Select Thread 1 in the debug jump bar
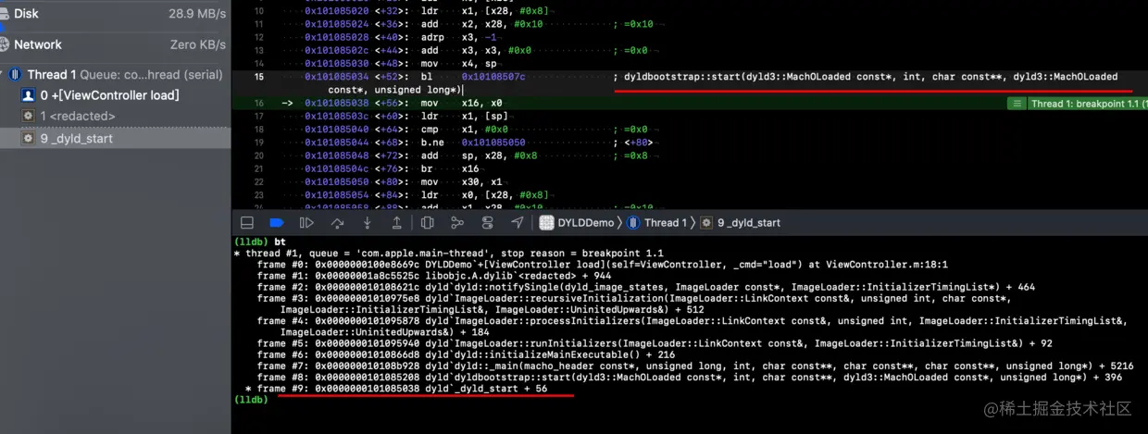 pos(658,223)
